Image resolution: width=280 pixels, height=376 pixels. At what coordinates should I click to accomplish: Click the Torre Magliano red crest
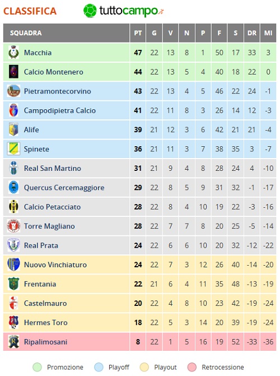(13, 226)
